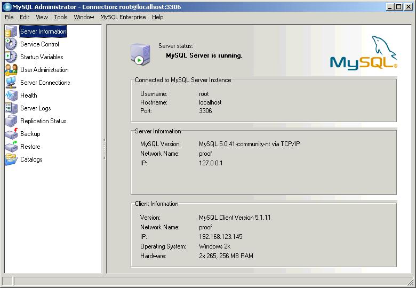Open the Tools menu
This screenshot has width=416, height=288.
(x=61, y=17)
